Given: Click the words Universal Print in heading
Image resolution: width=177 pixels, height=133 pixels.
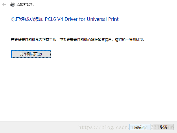Looking at the screenshot, I should (x=103, y=19).
